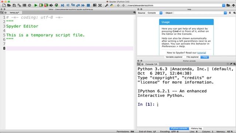Open Preferences with the wrench icon
Image resolution: width=236 pixels, height=133 pixels.
(107, 6)
